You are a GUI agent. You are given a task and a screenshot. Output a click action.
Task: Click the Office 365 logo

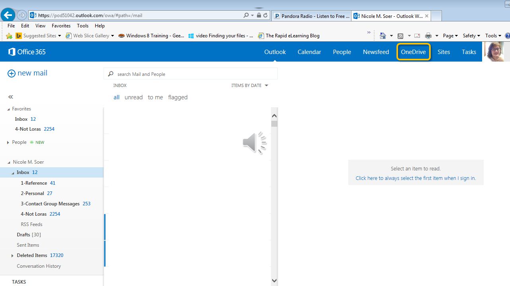[x=27, y=52]
